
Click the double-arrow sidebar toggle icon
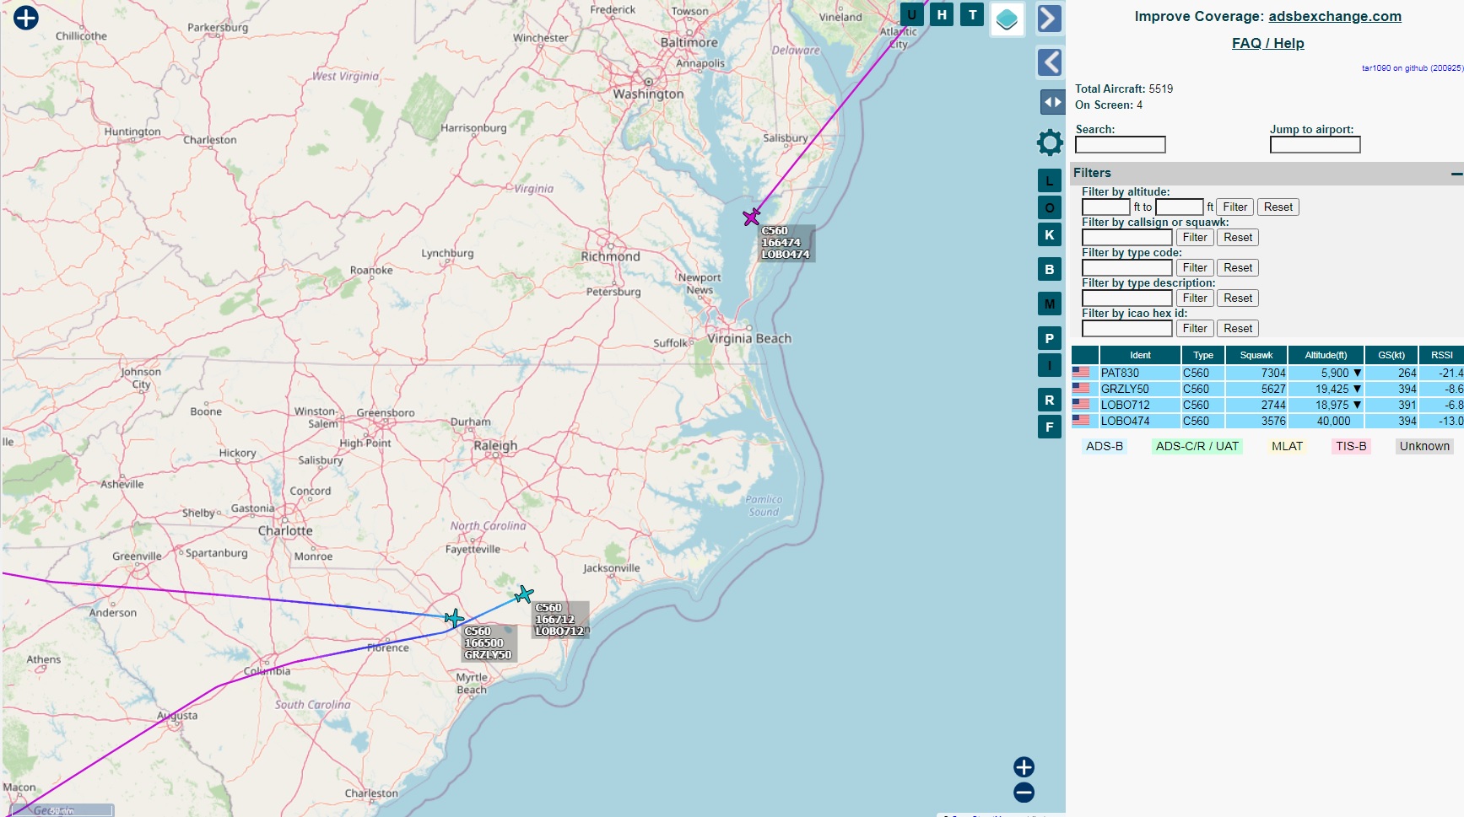click(x=1052, y=102)
